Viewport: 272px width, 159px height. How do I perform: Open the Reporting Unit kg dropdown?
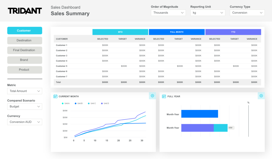(208, 13)
